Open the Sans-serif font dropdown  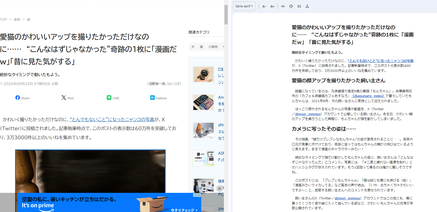(x=244, y=6)
